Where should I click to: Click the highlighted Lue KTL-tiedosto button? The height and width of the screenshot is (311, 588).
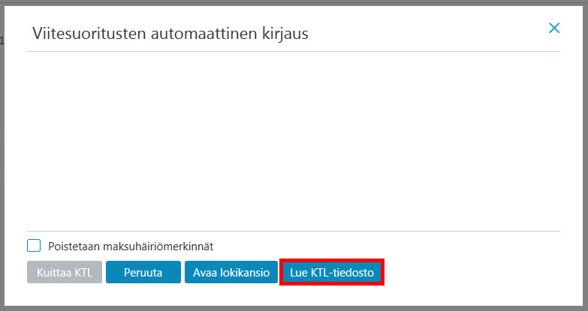coord(332,272)
